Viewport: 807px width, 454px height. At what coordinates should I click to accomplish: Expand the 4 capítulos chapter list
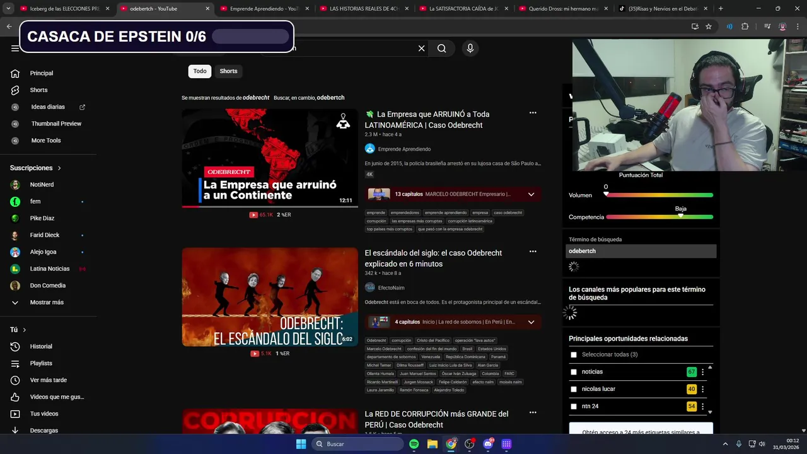click(531, 322)
